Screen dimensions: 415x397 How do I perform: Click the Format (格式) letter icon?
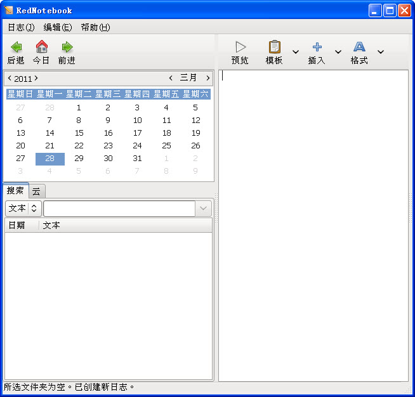click(x=359, y=47)
